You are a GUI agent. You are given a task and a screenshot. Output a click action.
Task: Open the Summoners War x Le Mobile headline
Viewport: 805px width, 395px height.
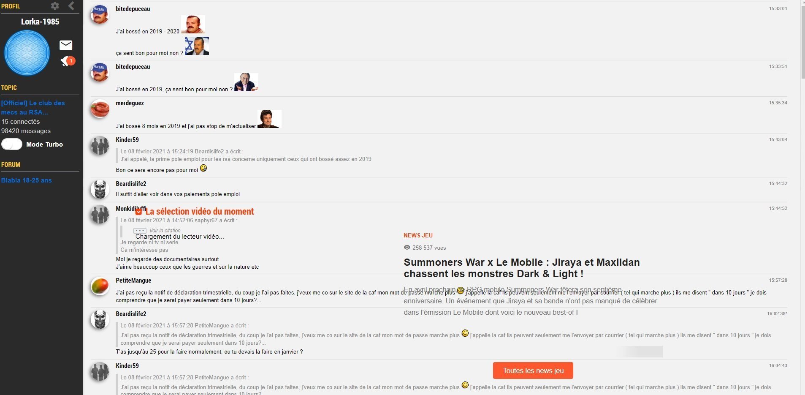[522, 268]
